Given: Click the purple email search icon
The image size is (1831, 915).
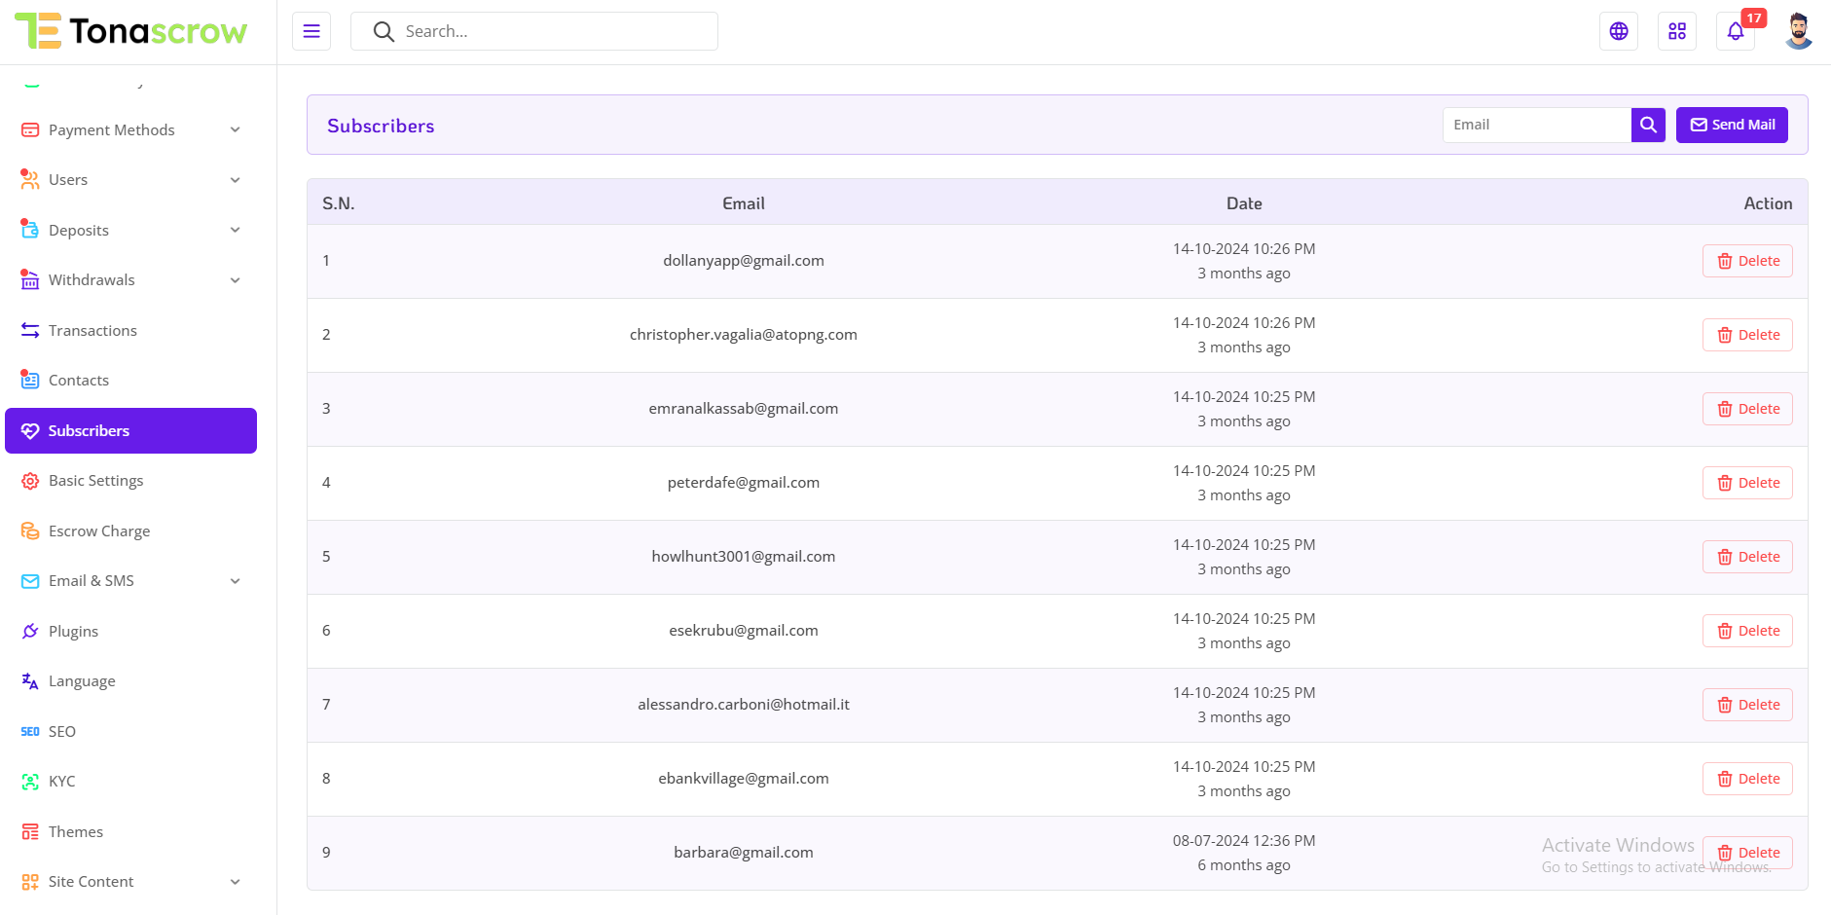Looking at the screenshot, I should click(1648, 125).
